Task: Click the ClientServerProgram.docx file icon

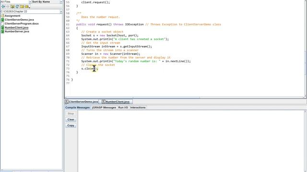Action: [x=2, y=23]
